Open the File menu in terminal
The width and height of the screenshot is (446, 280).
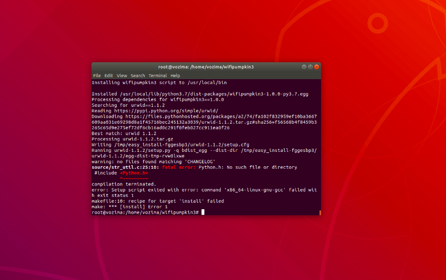(97, 76)
